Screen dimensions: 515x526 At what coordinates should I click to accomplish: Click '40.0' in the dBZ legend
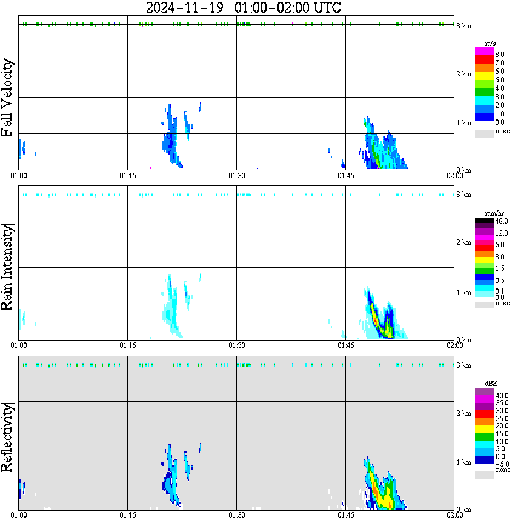point(502,396)
